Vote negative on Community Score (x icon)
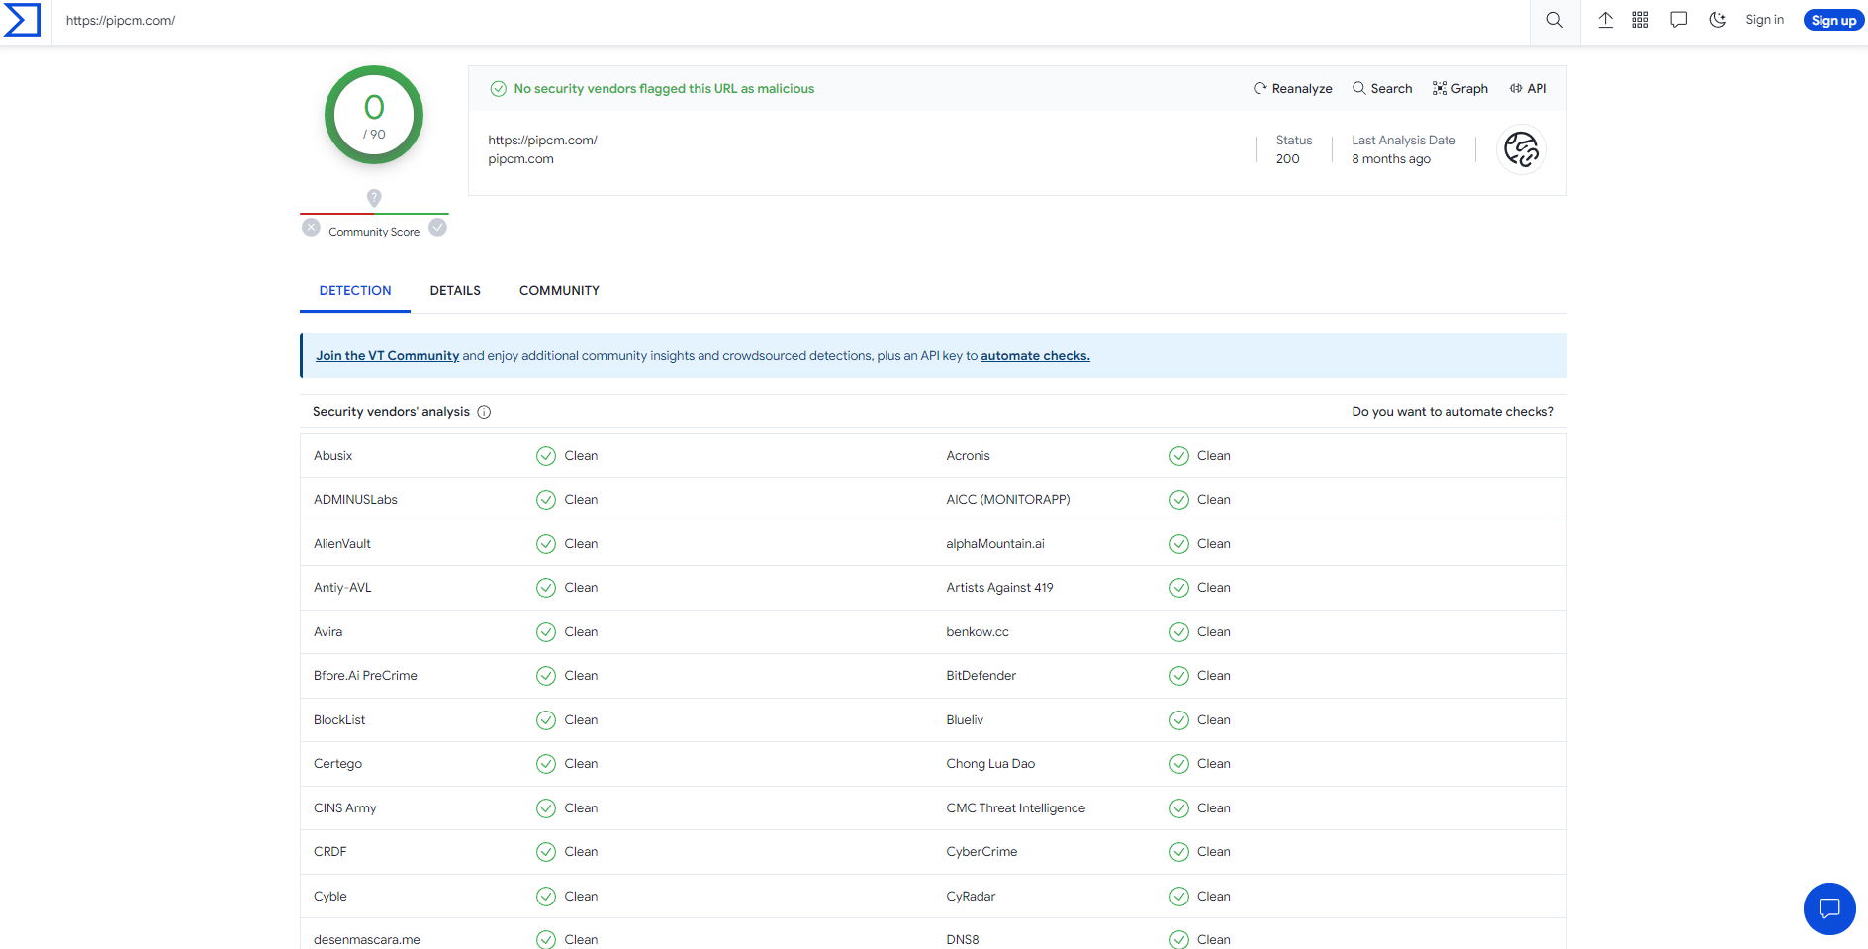The height and width of the screenshot is (949, 1868). click(x=311, y=228)
